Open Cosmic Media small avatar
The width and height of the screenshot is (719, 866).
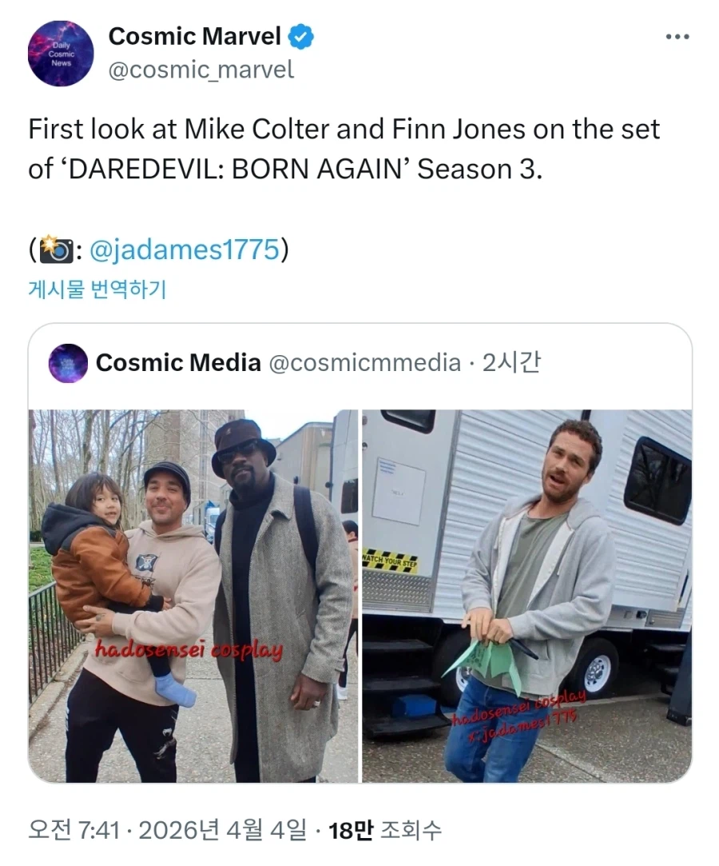pyautogui.click(x=68, y=363)
